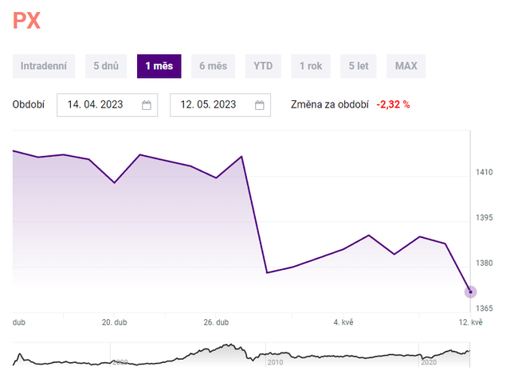Image resolution: width=518 pixels, height=390 pixels.
Task: Show the 6 měs period
Action: click(213, 66)
